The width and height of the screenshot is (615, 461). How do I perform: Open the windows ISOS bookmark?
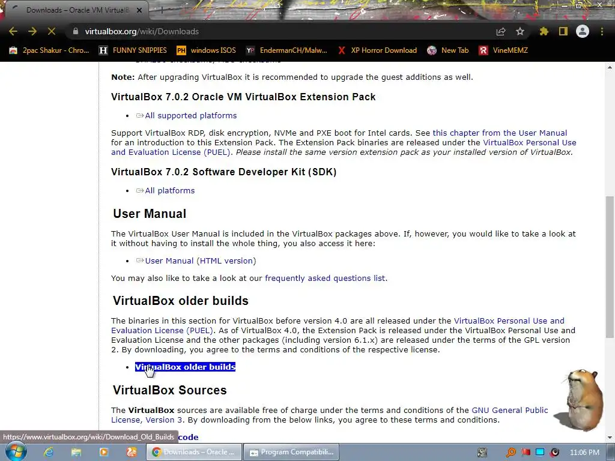(x=207, y=50)
